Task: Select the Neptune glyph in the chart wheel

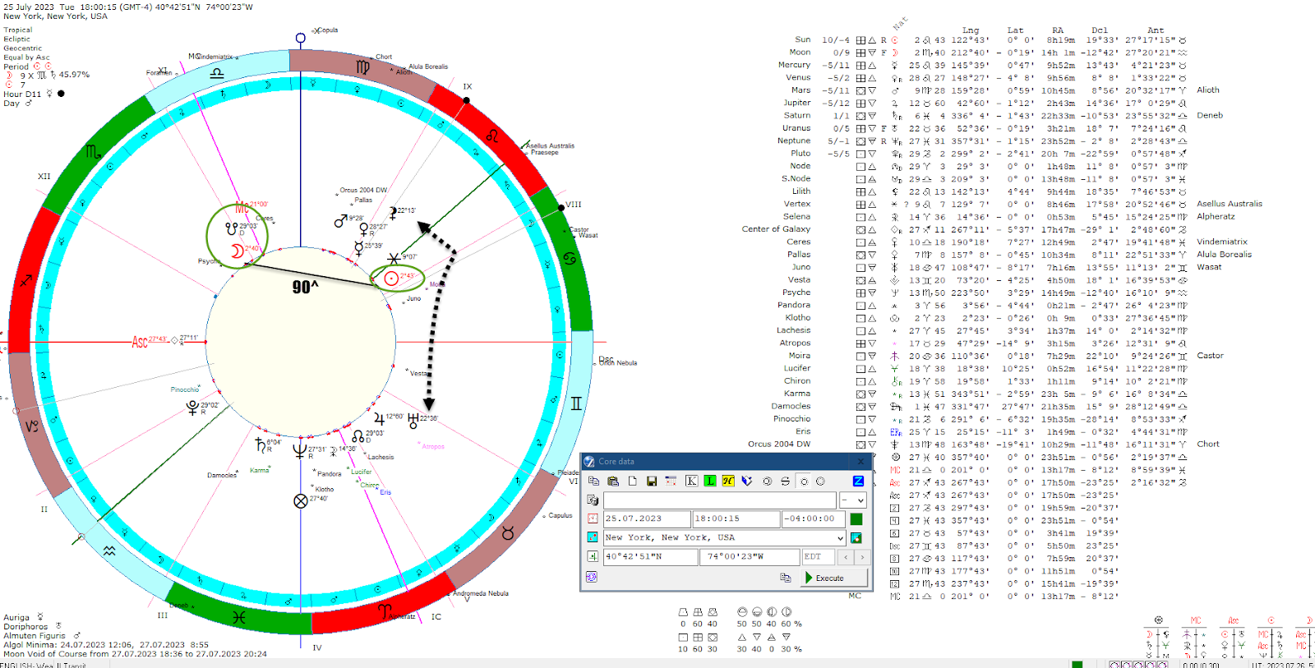Action: (300, 450)
